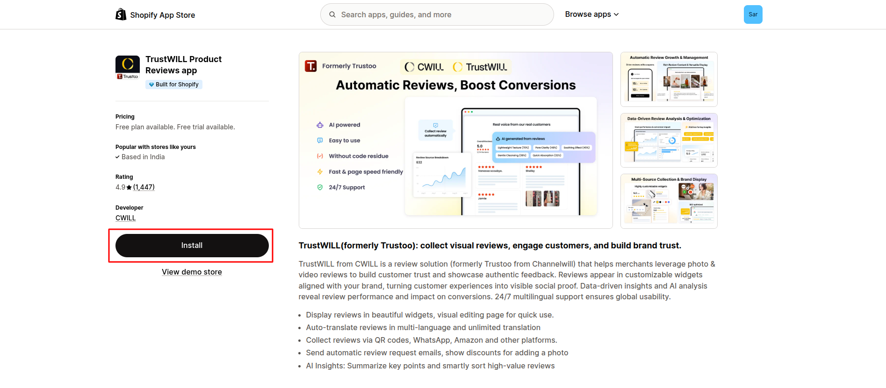Open the CWILL developer link

(126, 218)
